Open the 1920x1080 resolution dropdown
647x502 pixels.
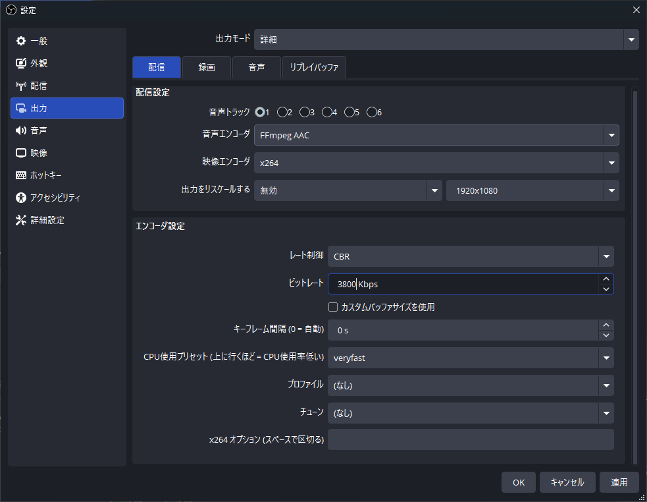(532, 190)
